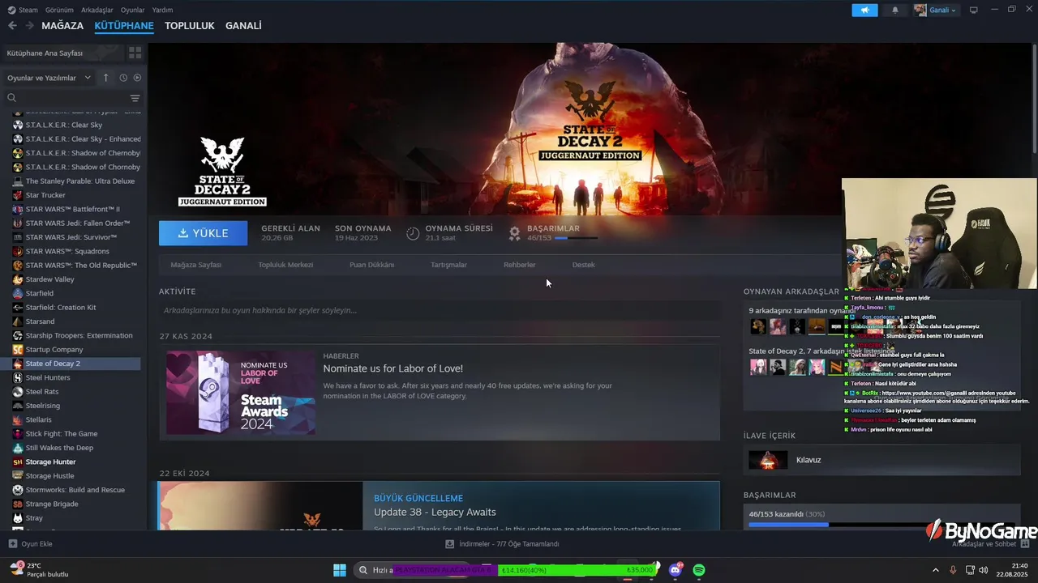The height and width of the screenshot is (583, 1038).
Task: Open Puan Dükkânı link
Action: [371, 265]
